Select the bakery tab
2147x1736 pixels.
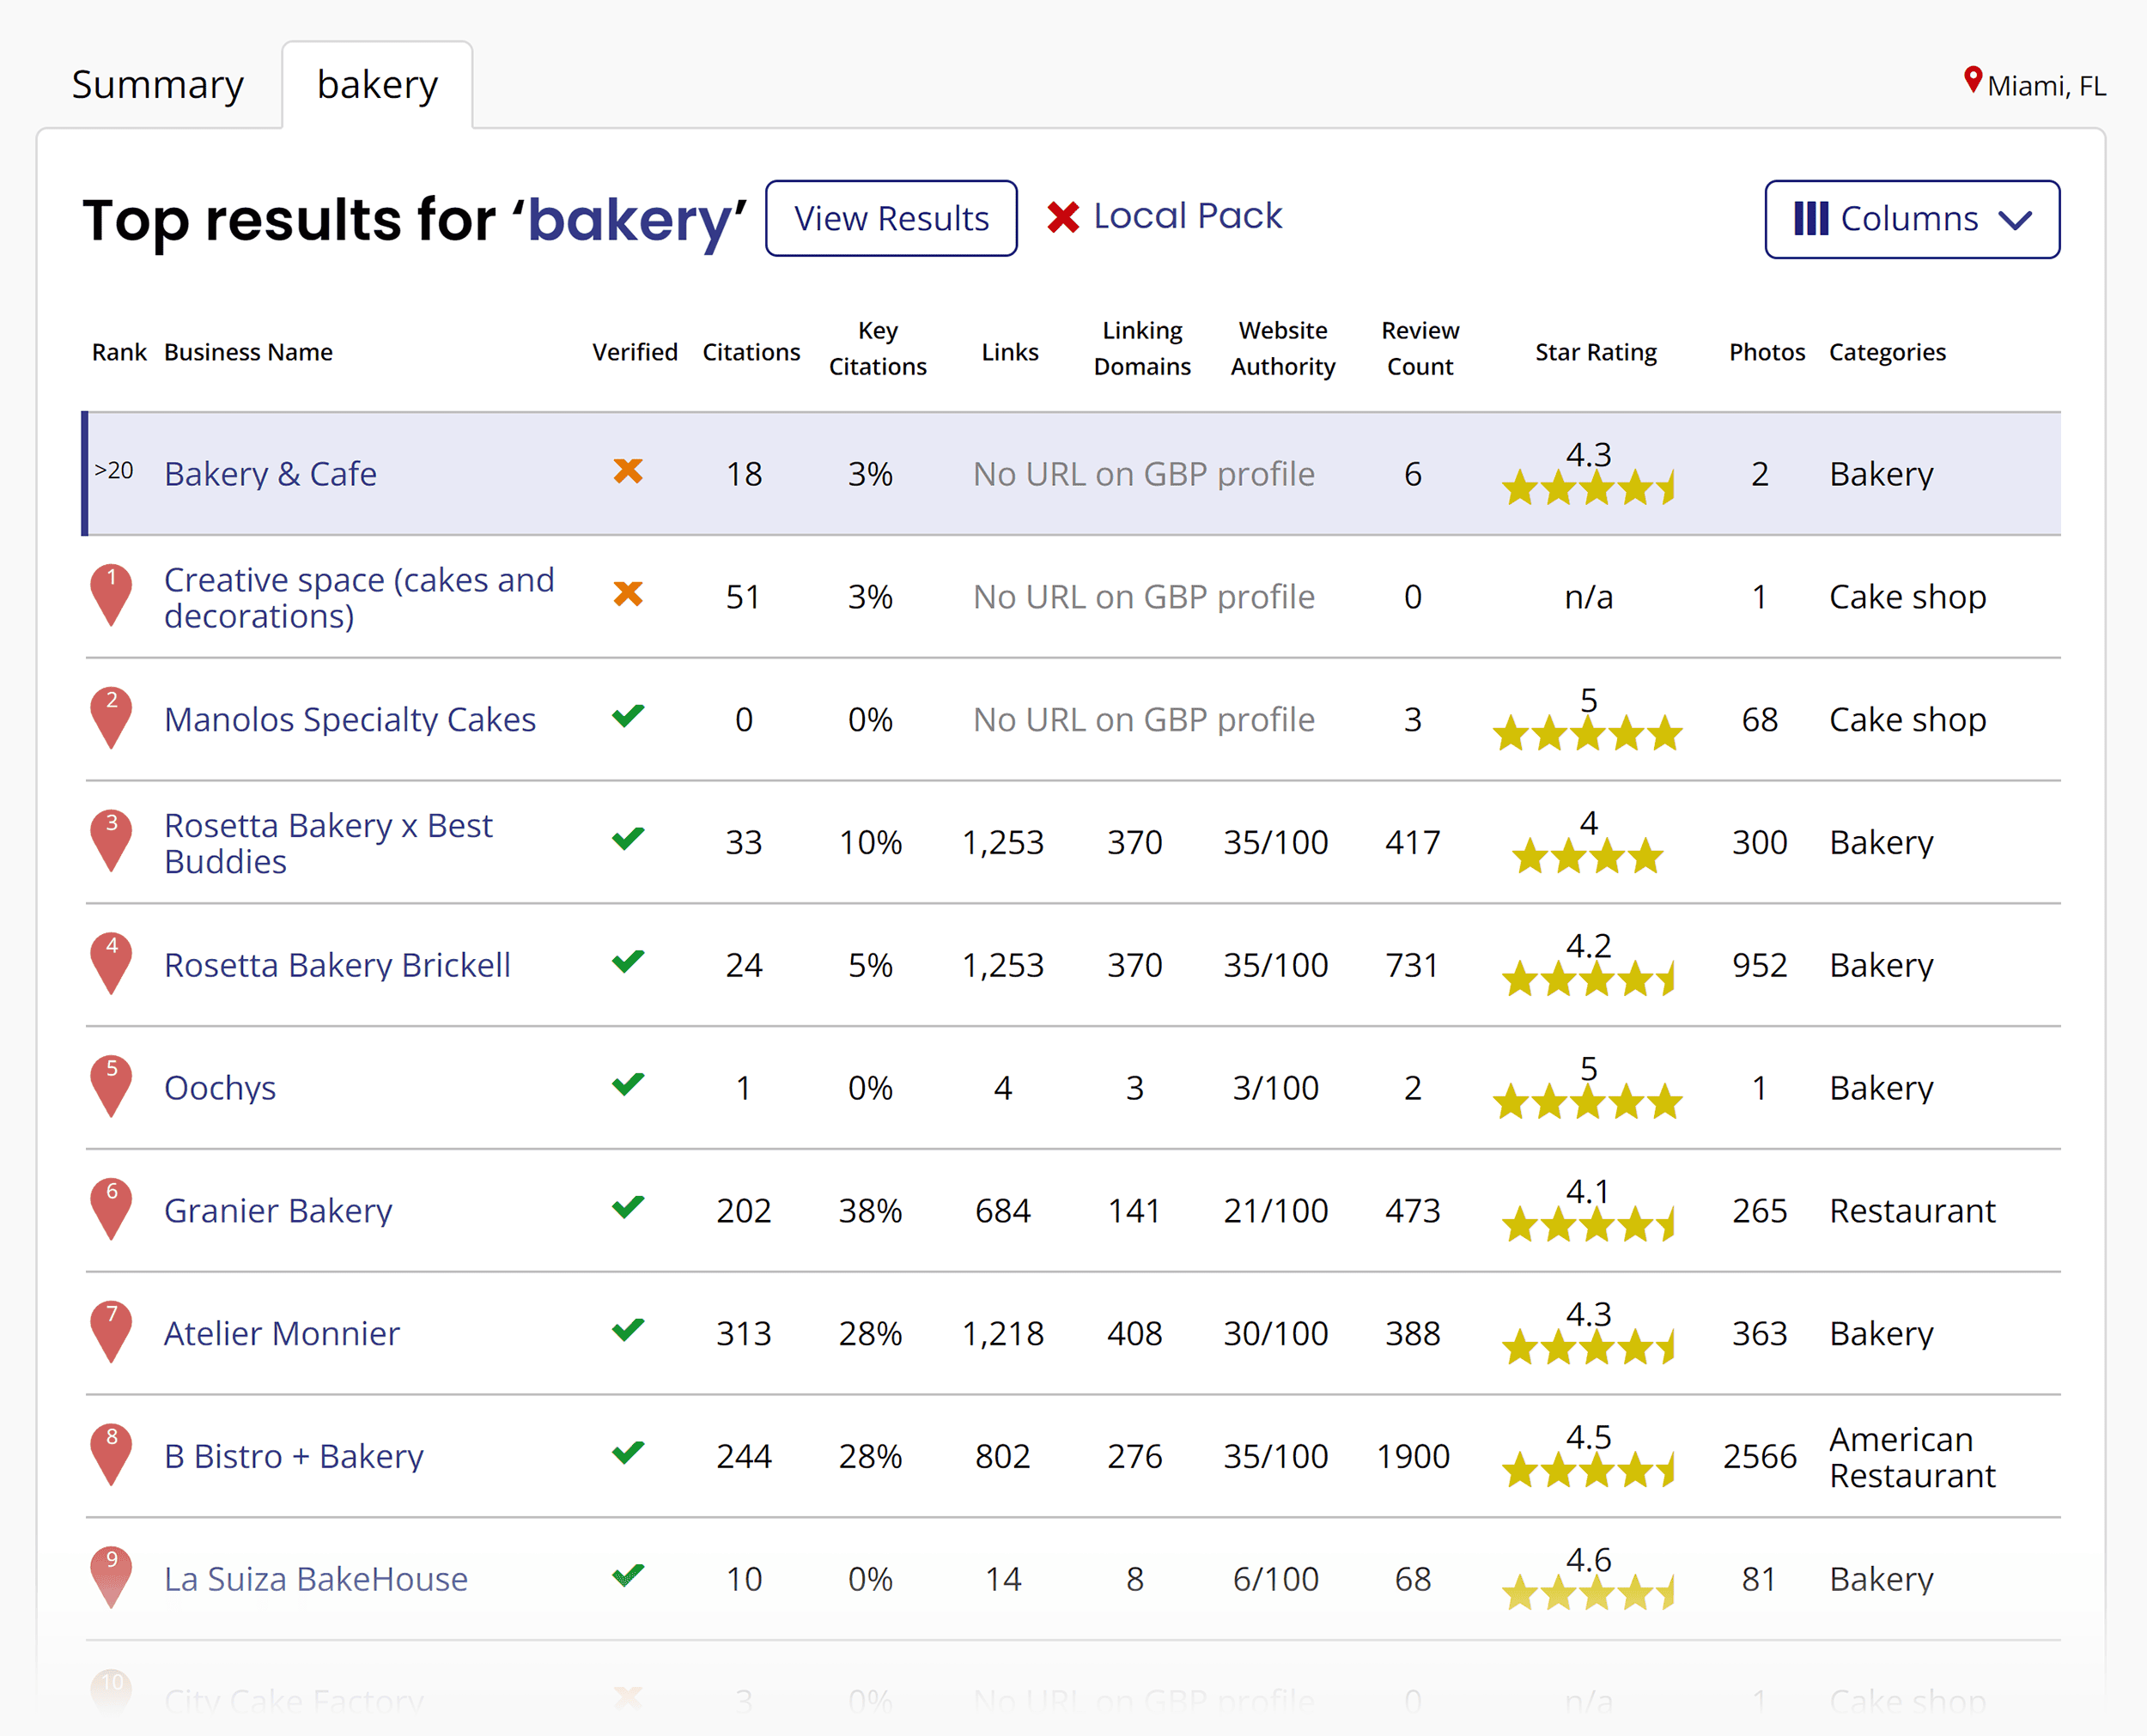(377, 85)
